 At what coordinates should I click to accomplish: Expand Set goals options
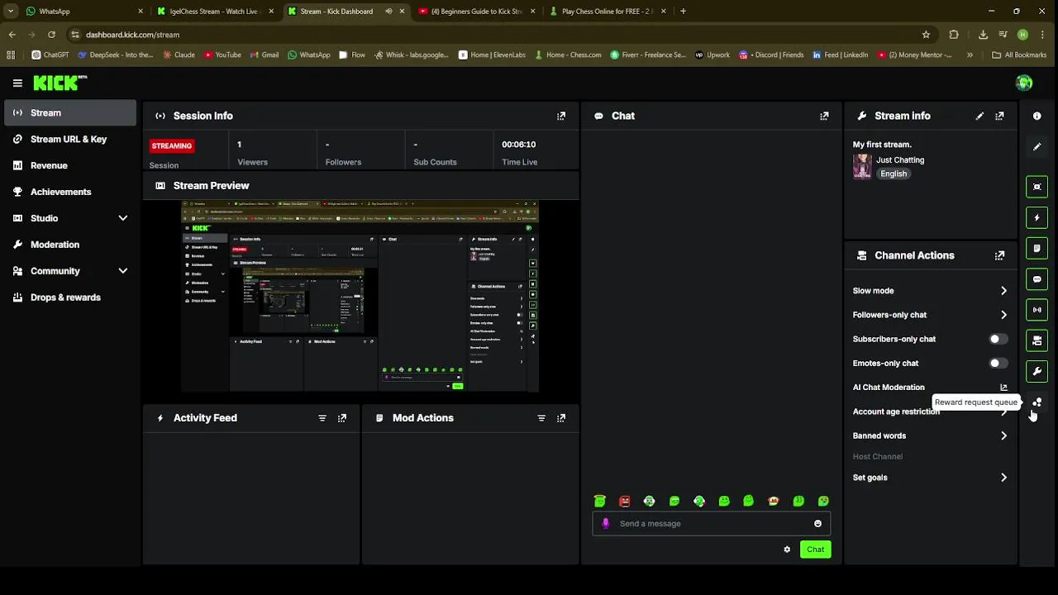click(x=1003, y=478)
